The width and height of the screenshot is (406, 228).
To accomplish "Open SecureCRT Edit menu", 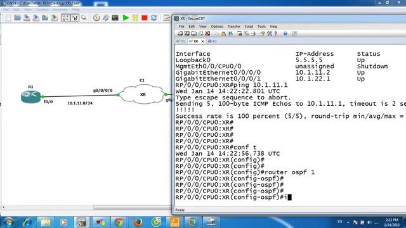I will pyautogui.click(x=192, y=27).
